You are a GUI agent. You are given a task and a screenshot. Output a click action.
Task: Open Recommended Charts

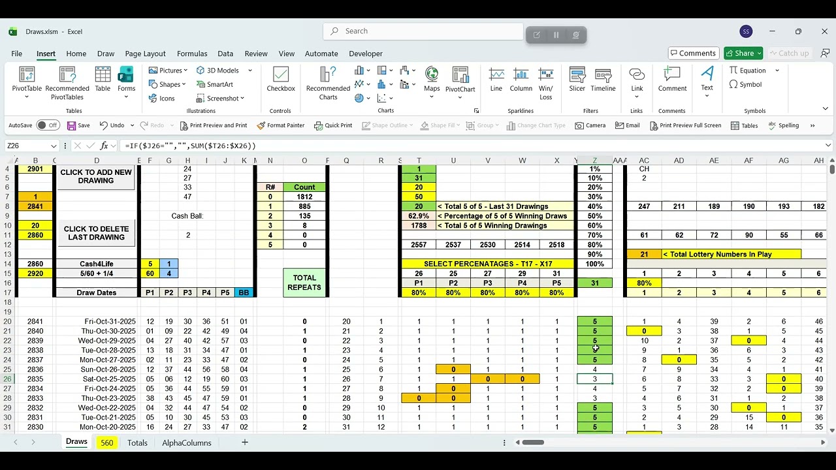[328, 83]
